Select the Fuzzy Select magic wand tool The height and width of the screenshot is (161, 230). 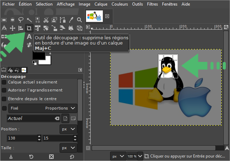(29, 20)
